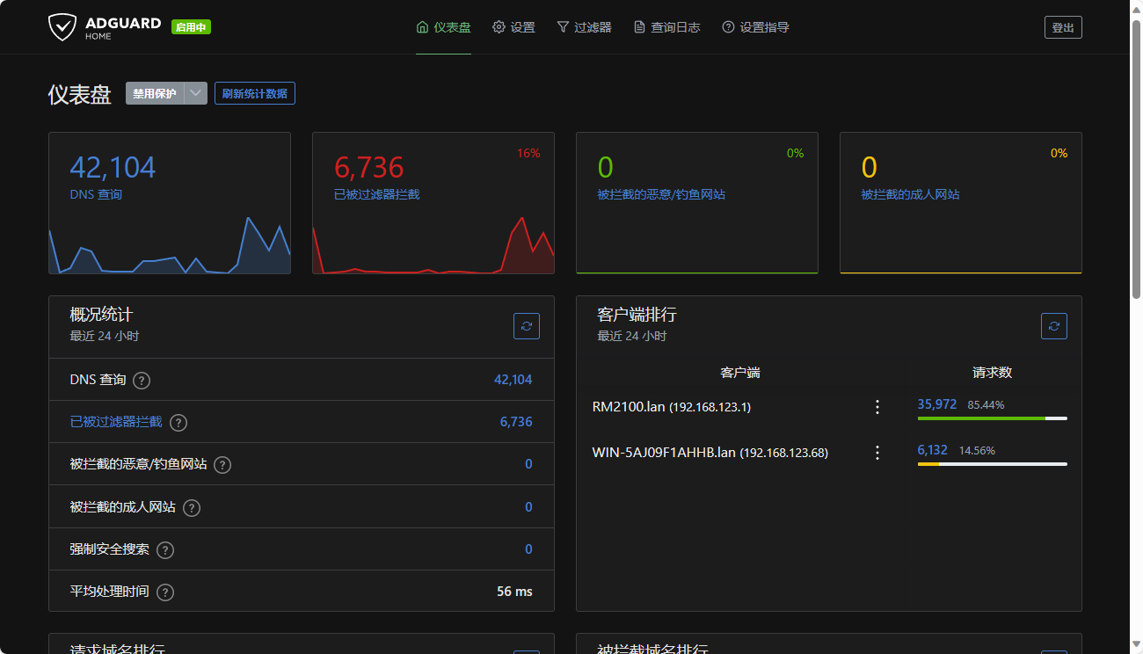
Task: Click the 16% percentage on the red card
Action: click(528, 153)
